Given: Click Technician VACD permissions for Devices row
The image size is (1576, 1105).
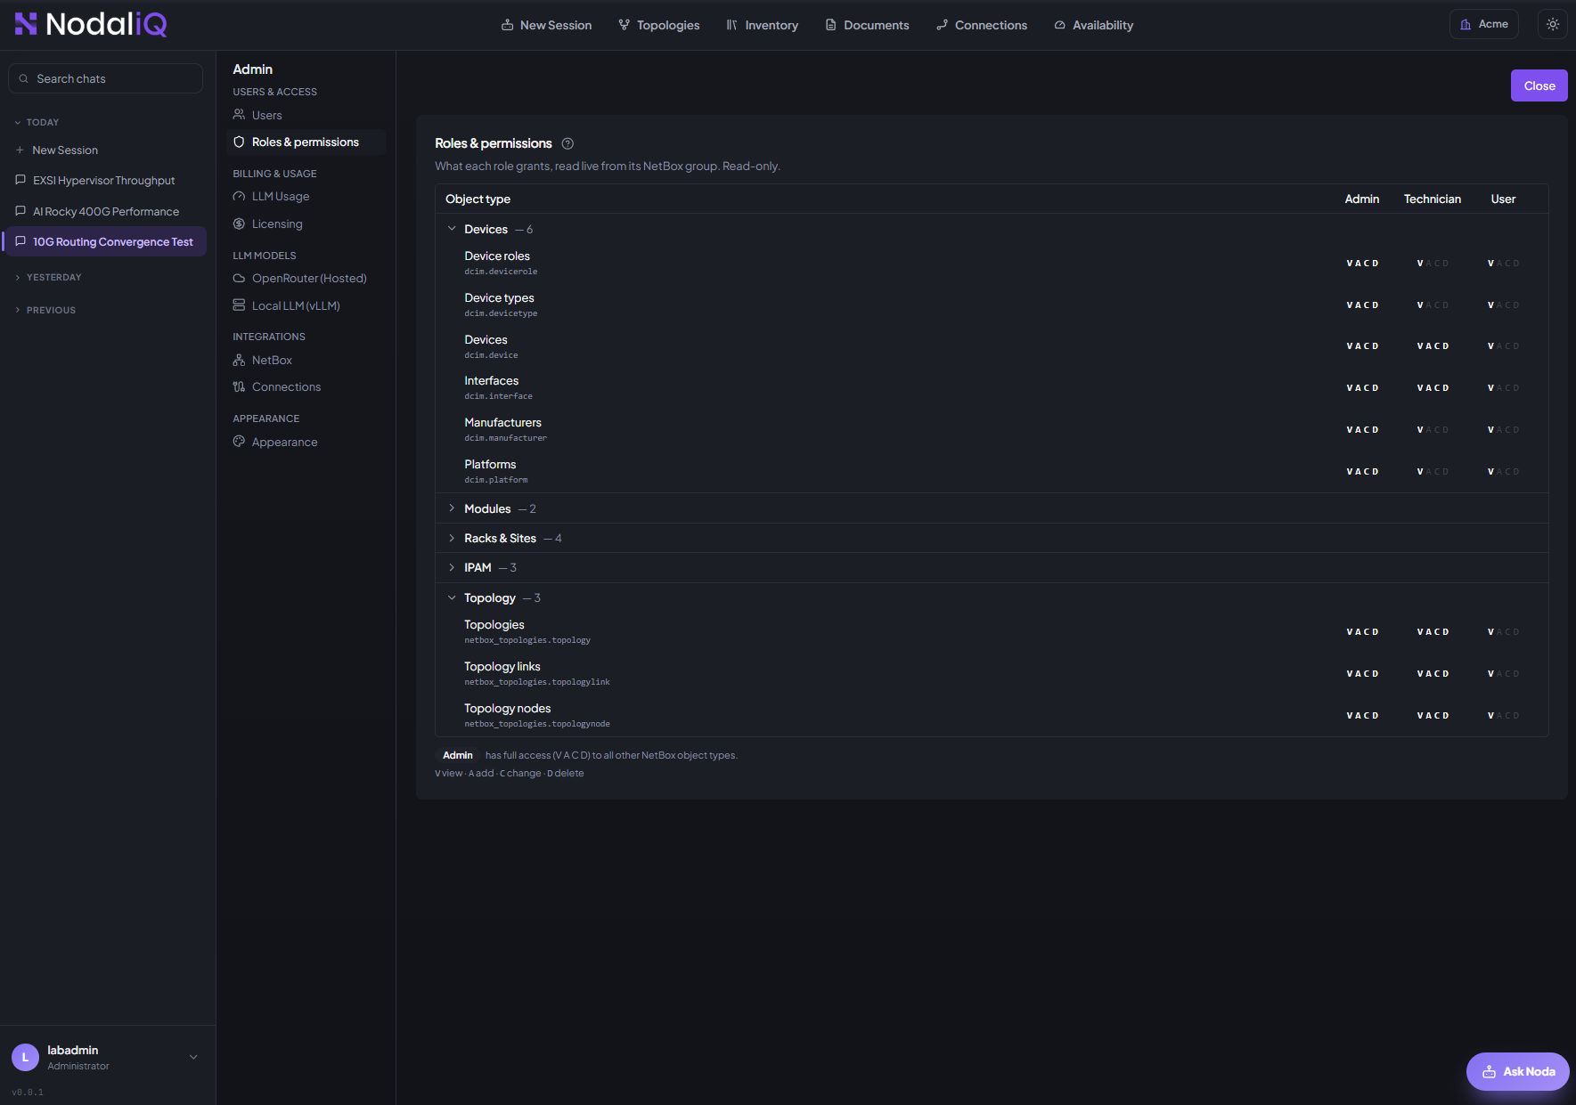Looking at the screenshot, I should pos(1433,345).
